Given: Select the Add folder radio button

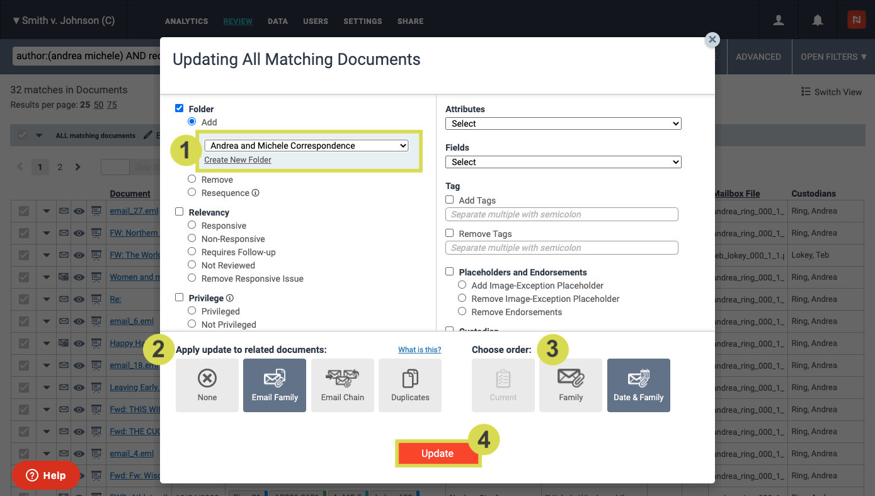Looking at the screenshot, I should 192,122.
